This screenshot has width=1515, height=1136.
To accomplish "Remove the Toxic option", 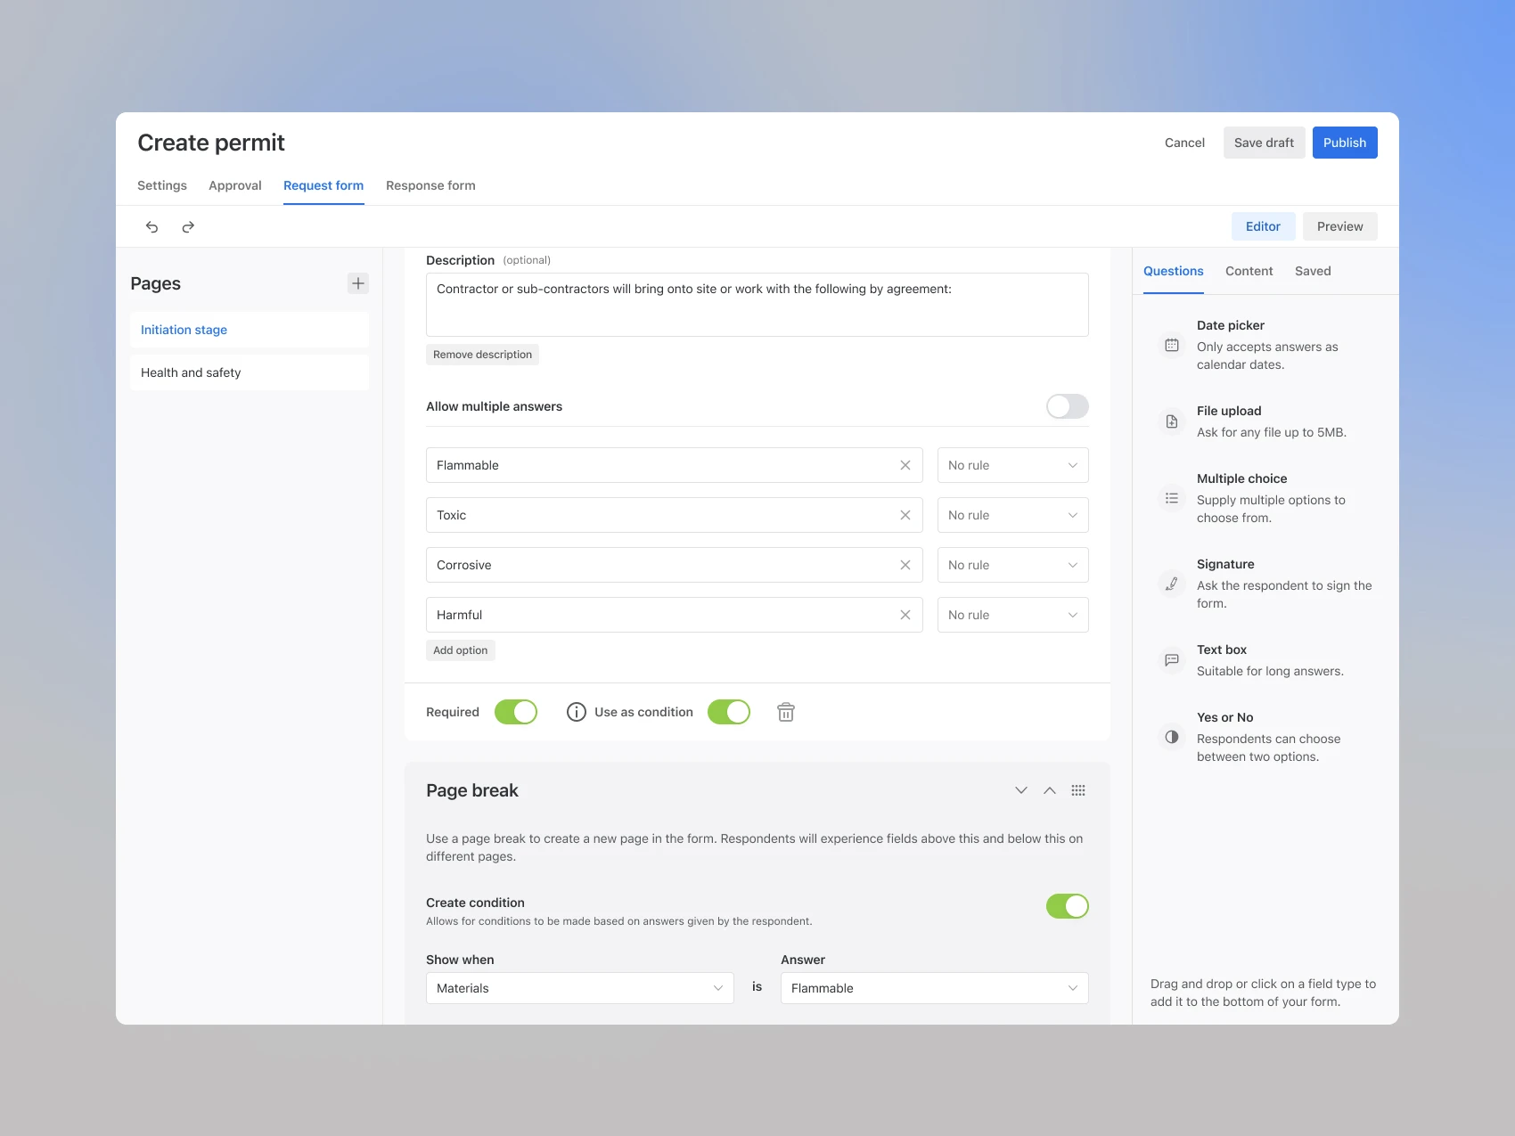I will click(x=904, y=515).
